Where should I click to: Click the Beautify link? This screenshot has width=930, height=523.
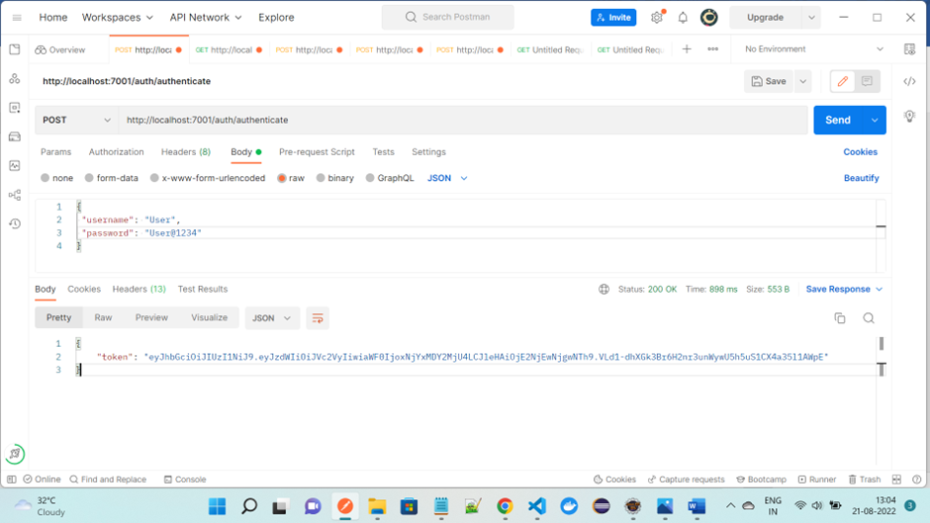pos(861,178)
